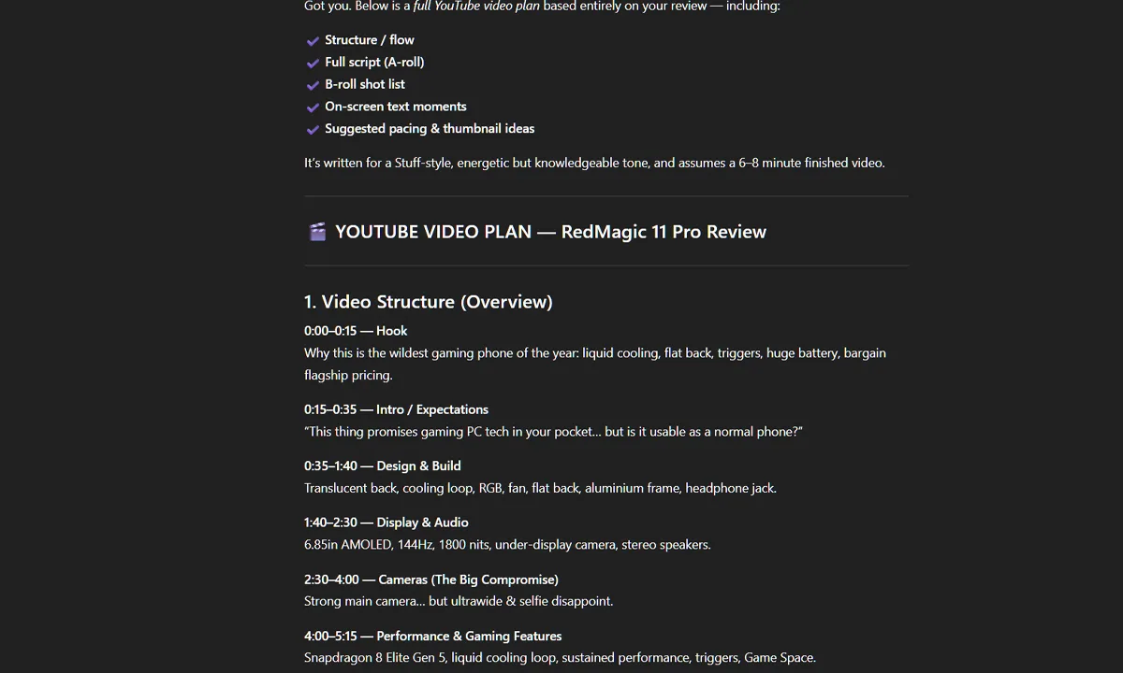Click the "1. Video Structure (Overview)" heading
The height and width of the screenshot is (673, 1123).
428,302
